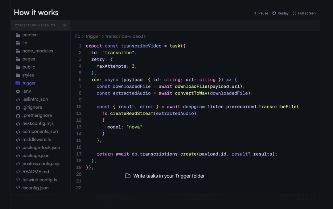
Task: Replay the code animation
Action: click(280, 13)
